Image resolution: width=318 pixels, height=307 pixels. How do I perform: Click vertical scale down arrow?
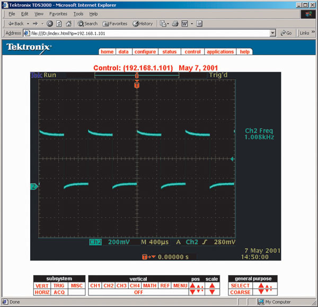pos(212,292)
